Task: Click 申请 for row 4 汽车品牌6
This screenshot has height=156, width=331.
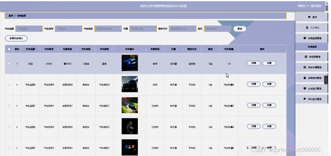Action: click(269, 126)
